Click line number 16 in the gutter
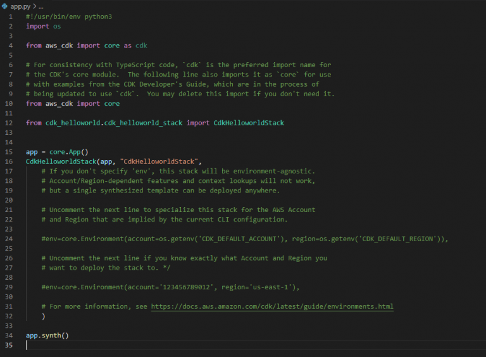Image resolution: width=486 pixels, height=357 pixels. tap(9, 161)
